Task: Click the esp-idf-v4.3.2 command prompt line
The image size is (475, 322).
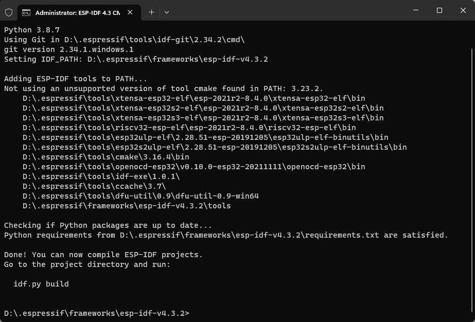Action: [97, 313]
